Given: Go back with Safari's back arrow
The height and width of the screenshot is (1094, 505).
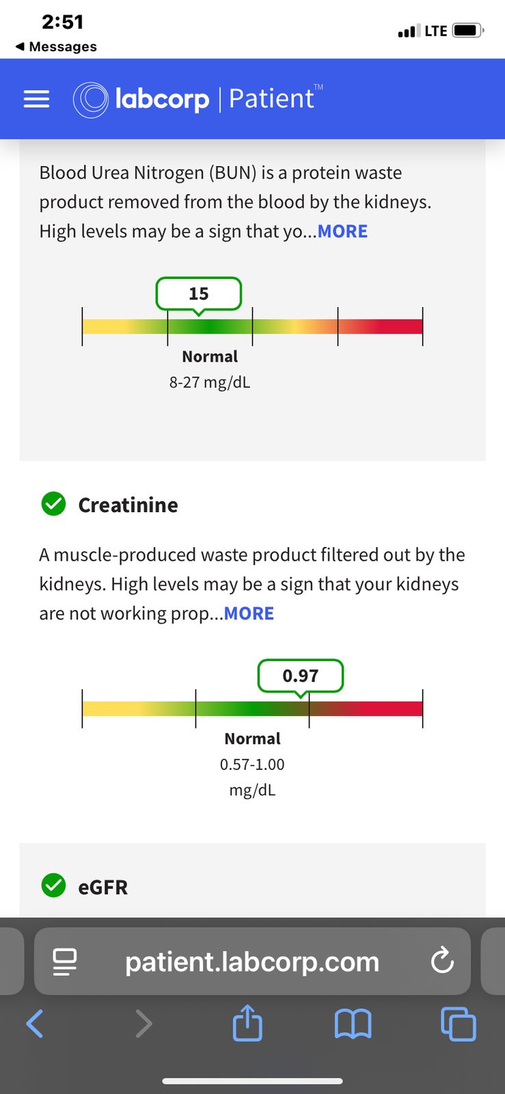Looking at the screenshot, I should pyautogui.click(x=35, y=1024).
